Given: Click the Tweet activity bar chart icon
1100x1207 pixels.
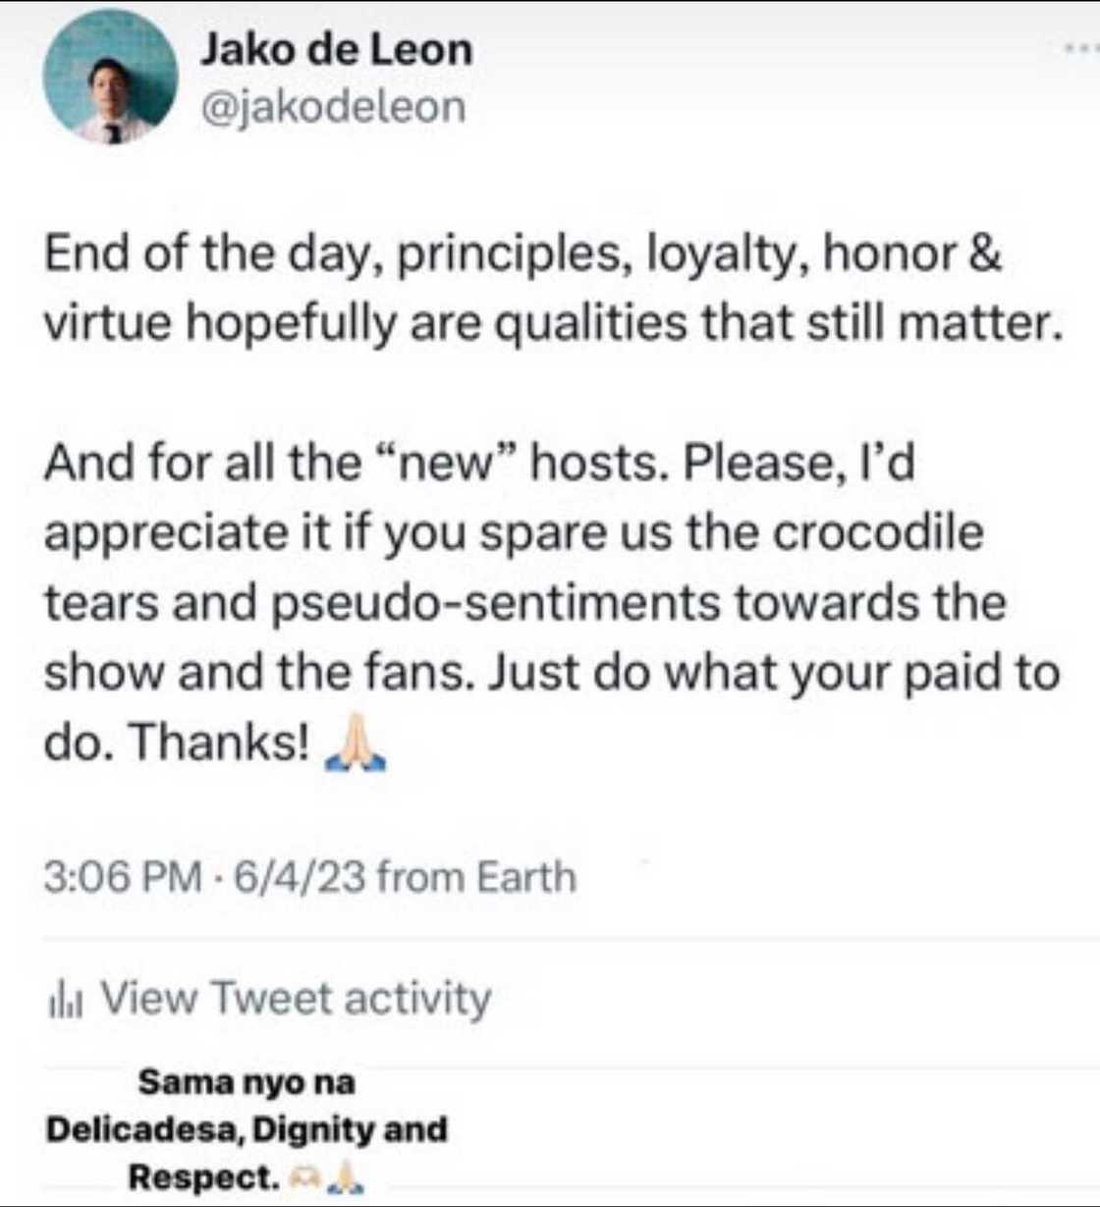Looking at the screenshot, I should [x=64, y=1001].
